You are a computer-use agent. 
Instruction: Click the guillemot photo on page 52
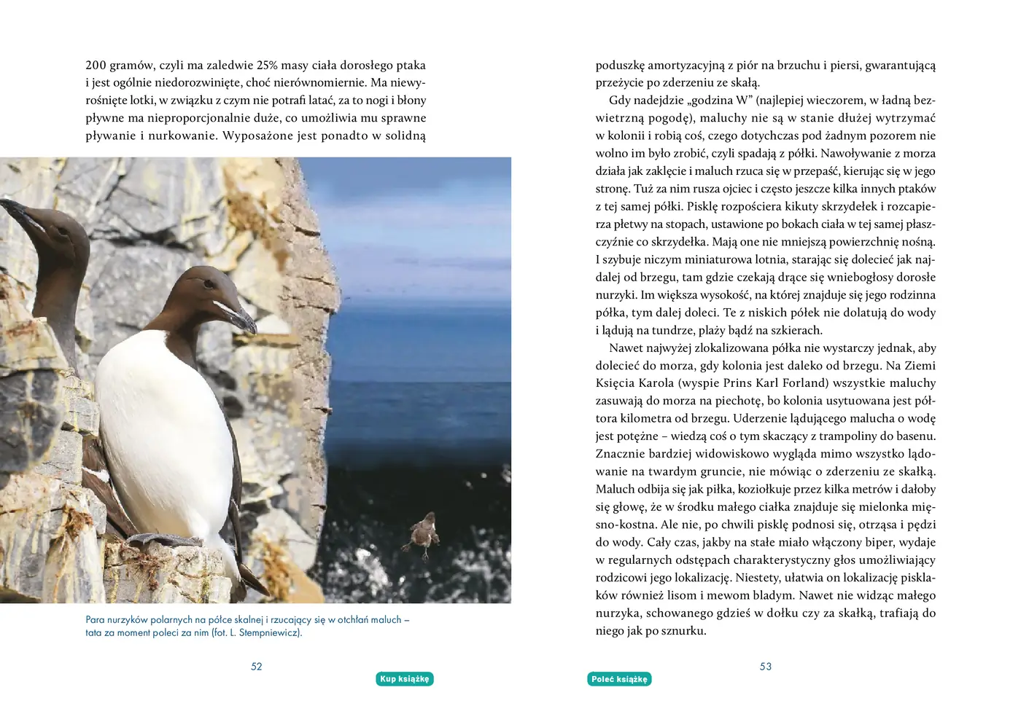pos(255,380)
